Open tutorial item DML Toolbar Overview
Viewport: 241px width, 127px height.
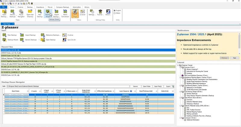(x=193, y=110)
